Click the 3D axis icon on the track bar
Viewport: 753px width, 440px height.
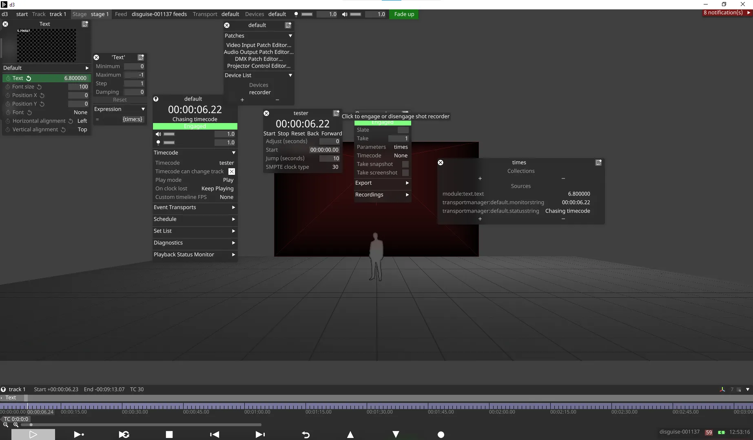(x=722, y=389)
